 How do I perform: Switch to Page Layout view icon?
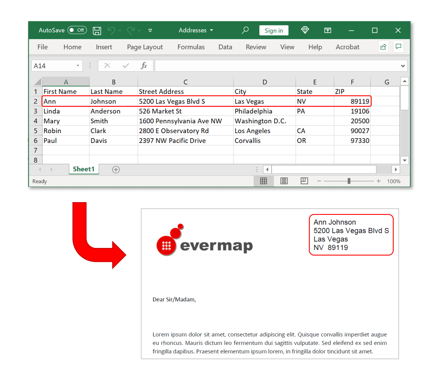click(283, 181)
